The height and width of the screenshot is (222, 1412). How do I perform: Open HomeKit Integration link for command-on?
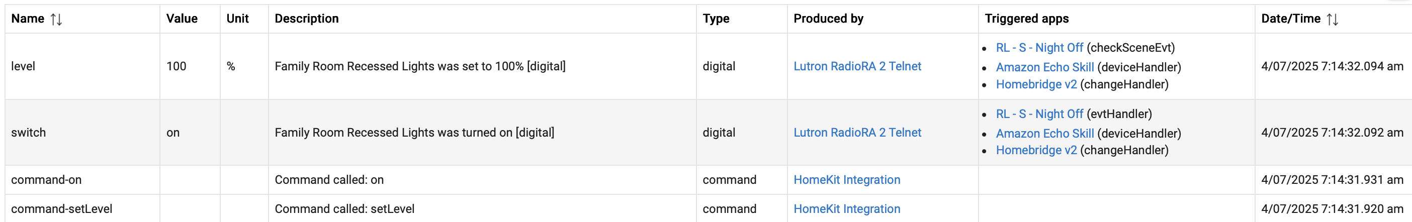click(x=847, y=180)
